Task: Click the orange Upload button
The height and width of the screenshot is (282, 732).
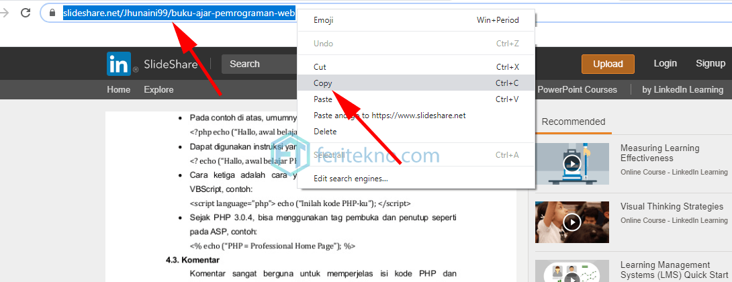Action: click(608, 64)
